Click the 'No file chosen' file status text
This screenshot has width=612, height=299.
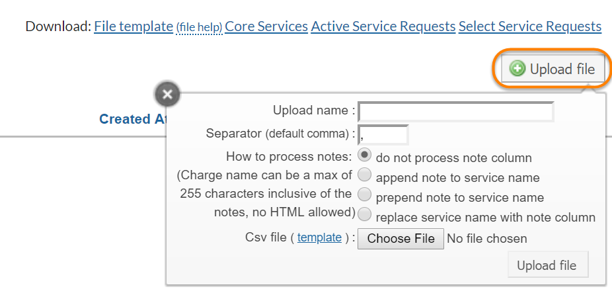487,238
